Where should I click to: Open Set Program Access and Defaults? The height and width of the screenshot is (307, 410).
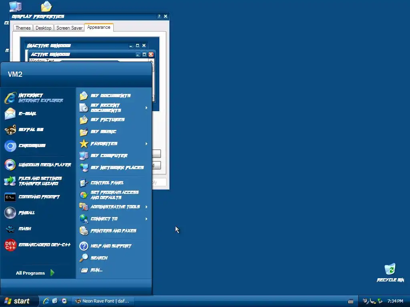pyautogui.click(x=114, y=195)
